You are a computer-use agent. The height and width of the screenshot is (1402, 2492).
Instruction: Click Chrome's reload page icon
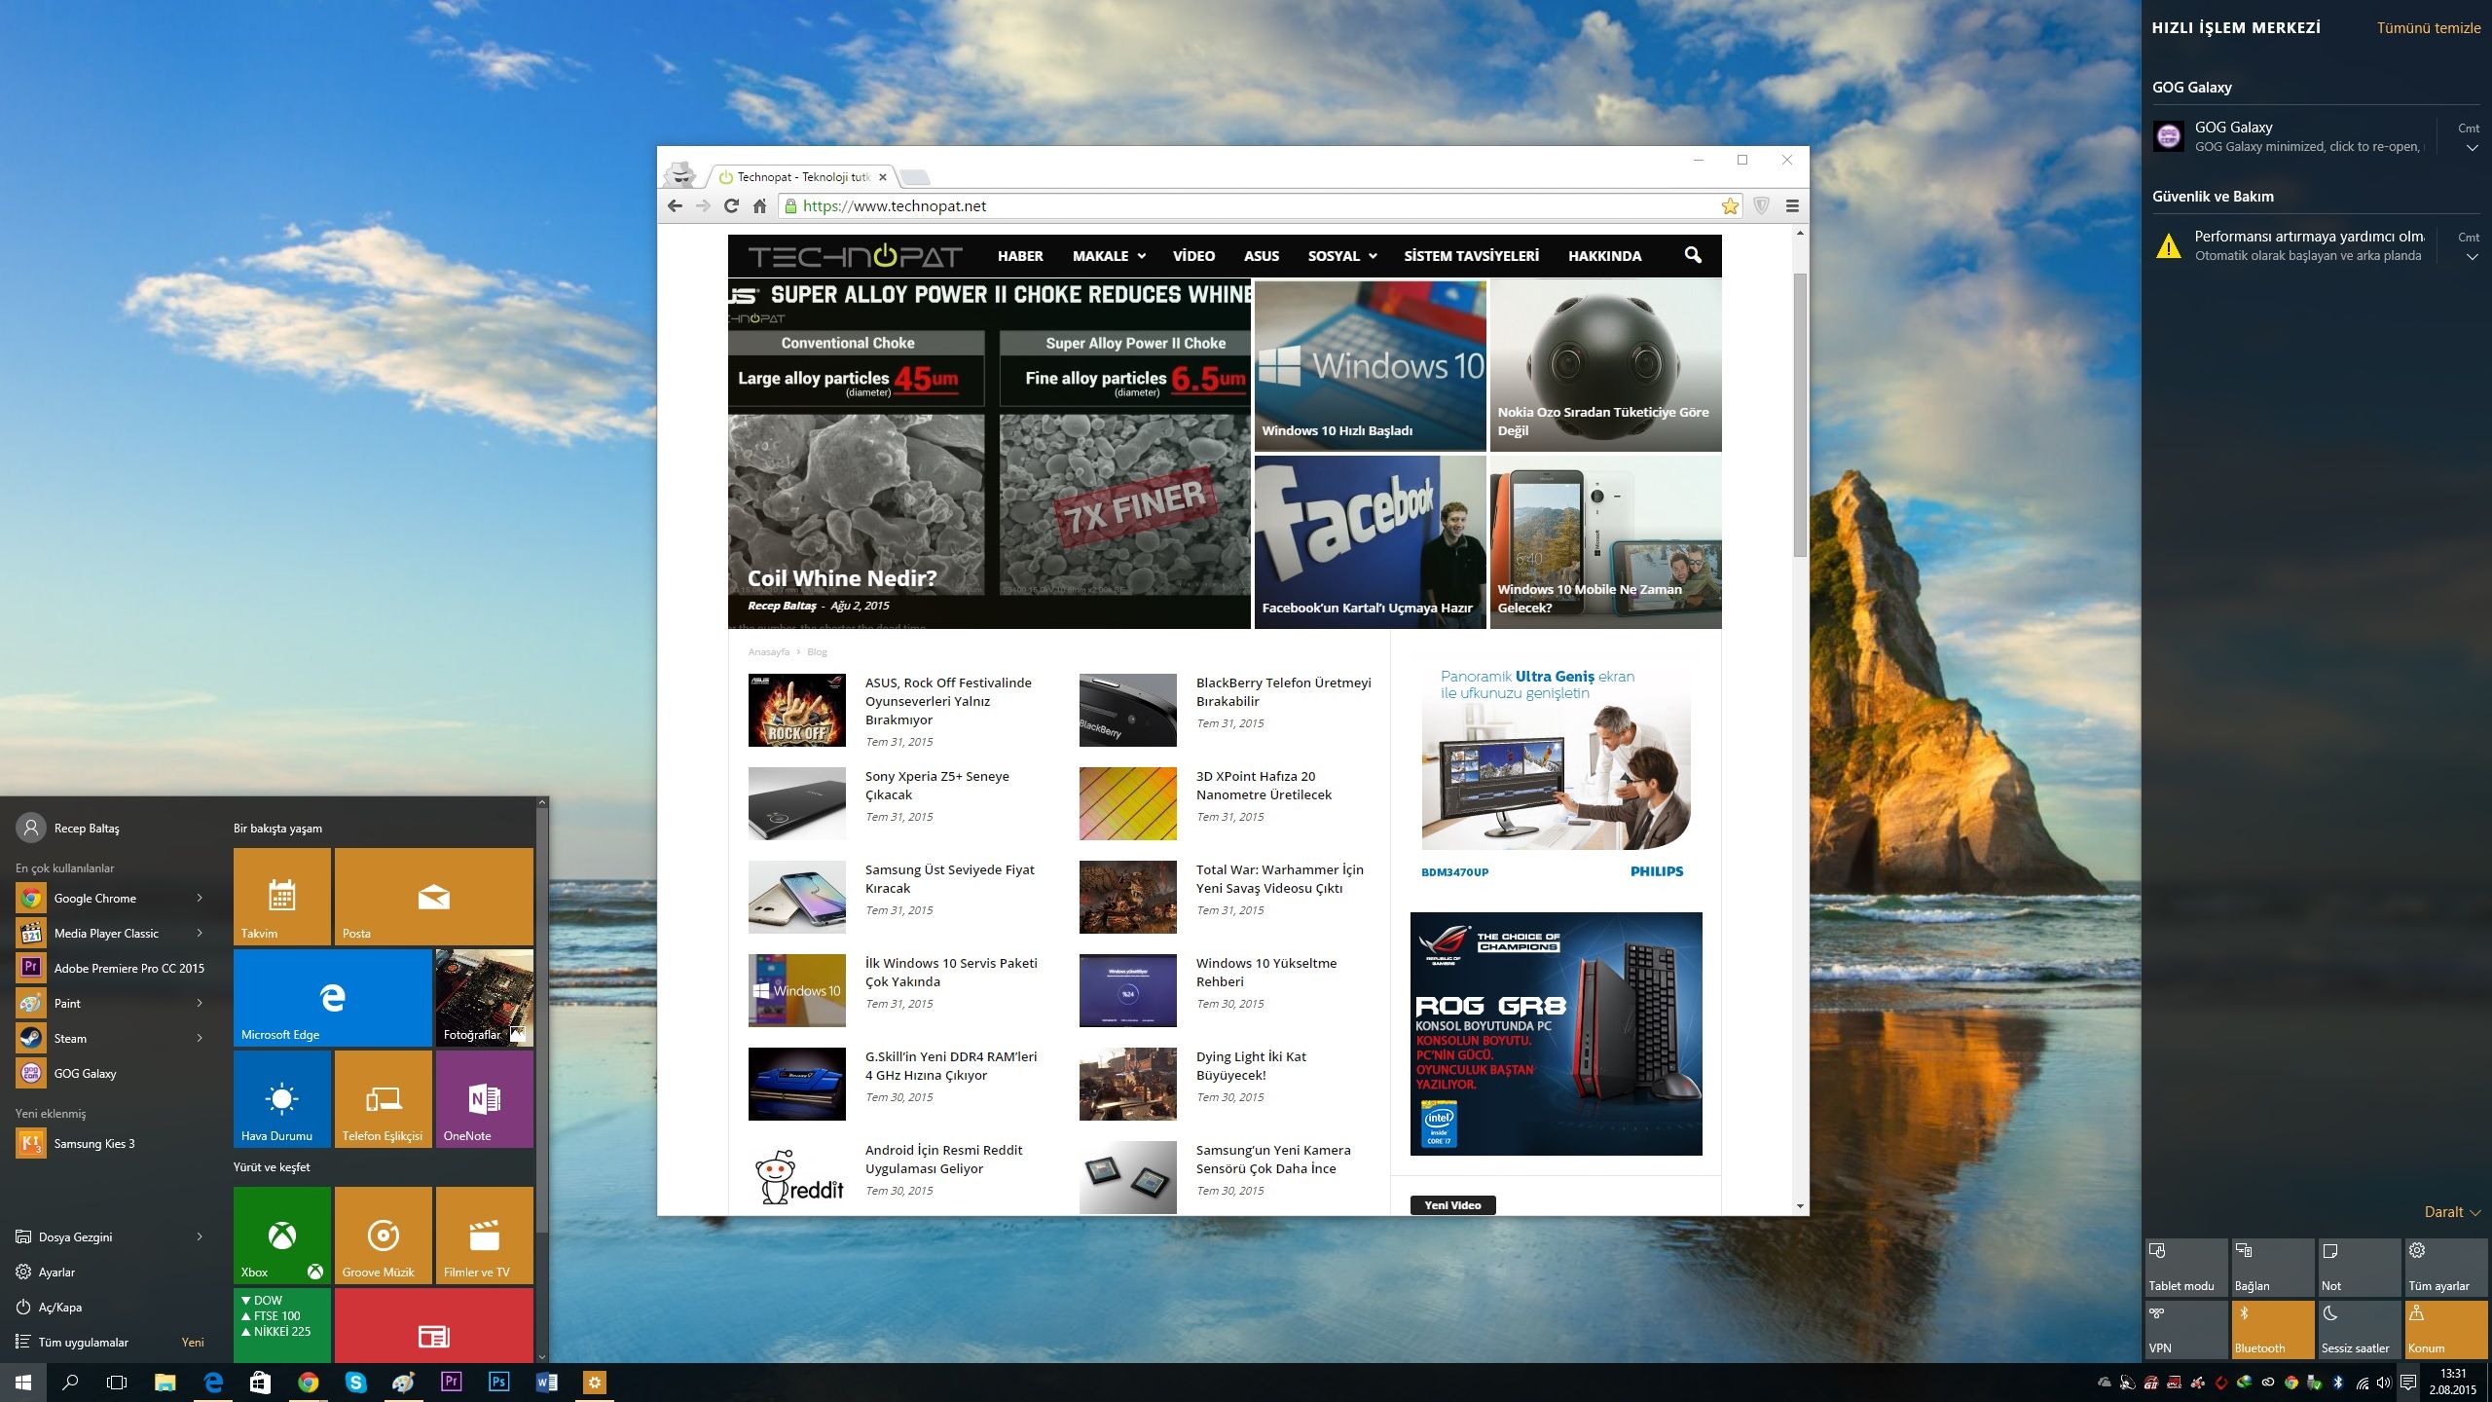[x=731, y=206]
